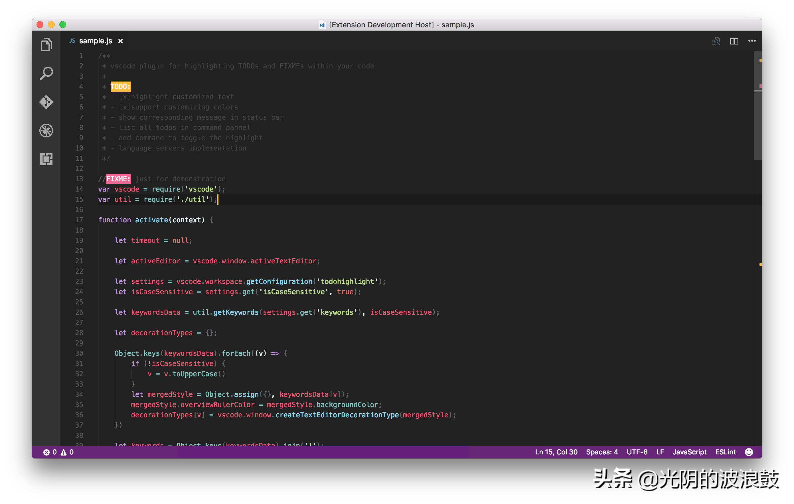Click the 'todohighlight' string
Image resolution: width=794 pixels, height=504 pixels.
coord(347,281)
